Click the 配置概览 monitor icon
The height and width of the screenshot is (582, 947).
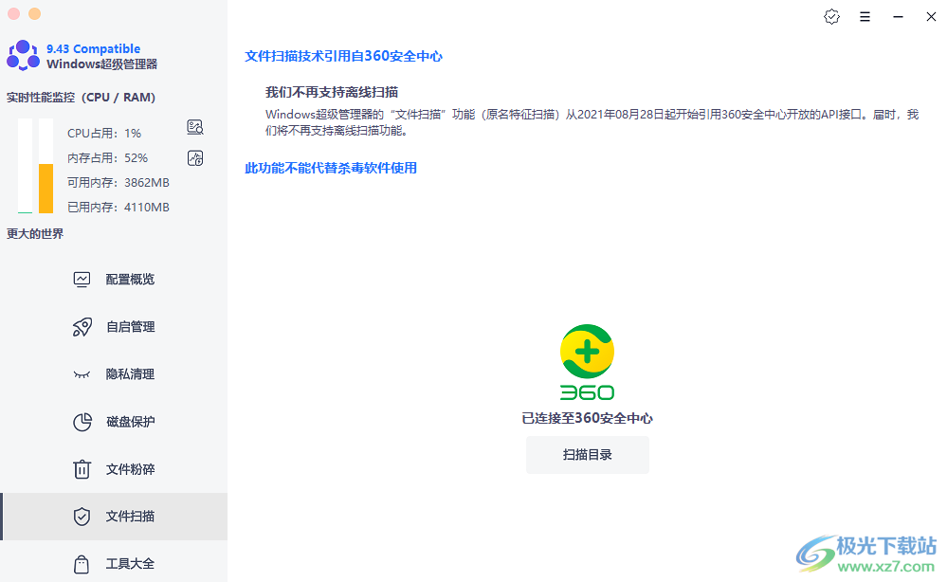click(x=82, y=280)
